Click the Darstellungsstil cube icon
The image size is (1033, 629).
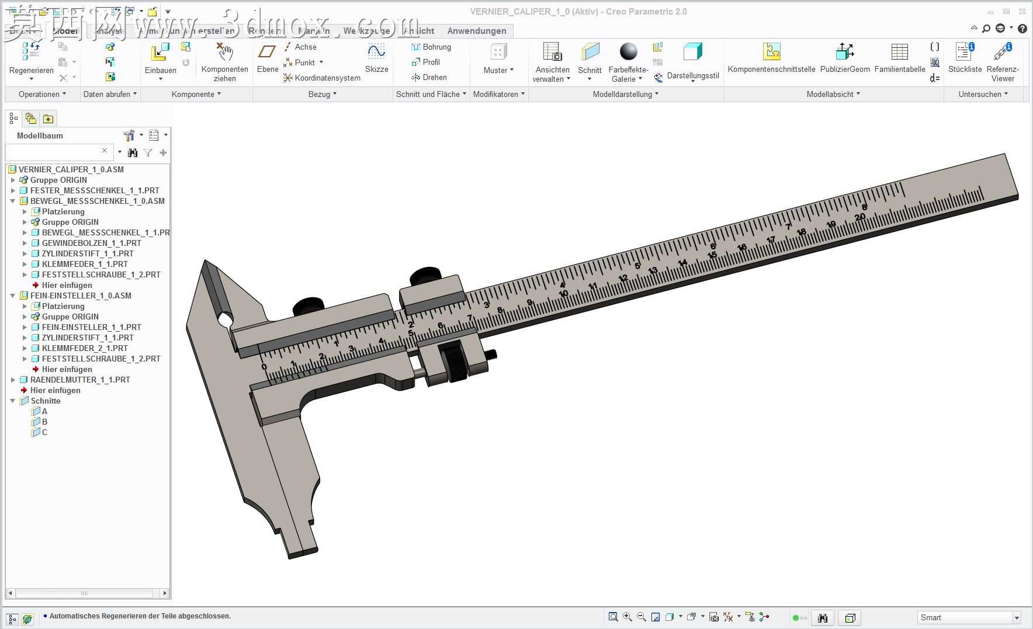(693, 52)
